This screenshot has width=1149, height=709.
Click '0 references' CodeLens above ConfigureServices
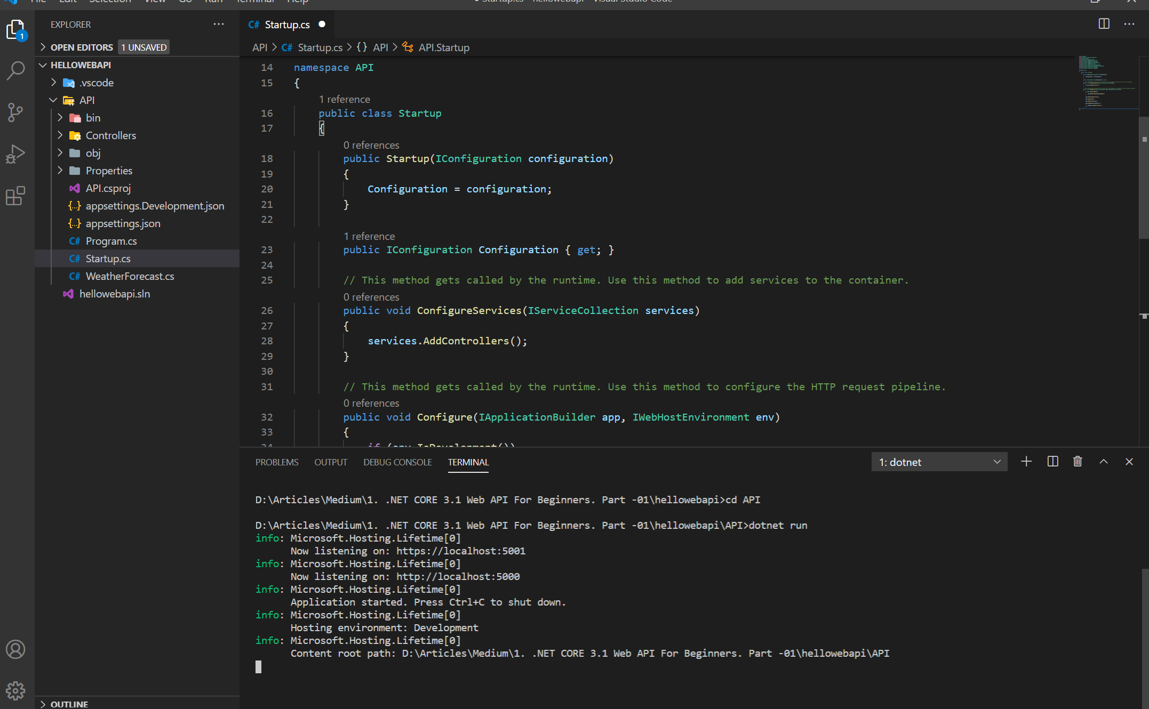371,297
